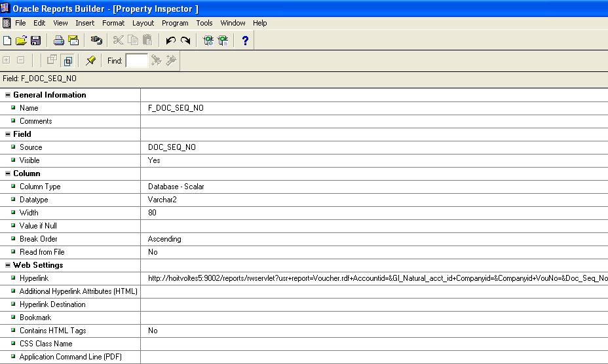The image size is (608, 364).
Task: Collapse the Column property group
Action: pyautogui.click(x=8, y=173)
